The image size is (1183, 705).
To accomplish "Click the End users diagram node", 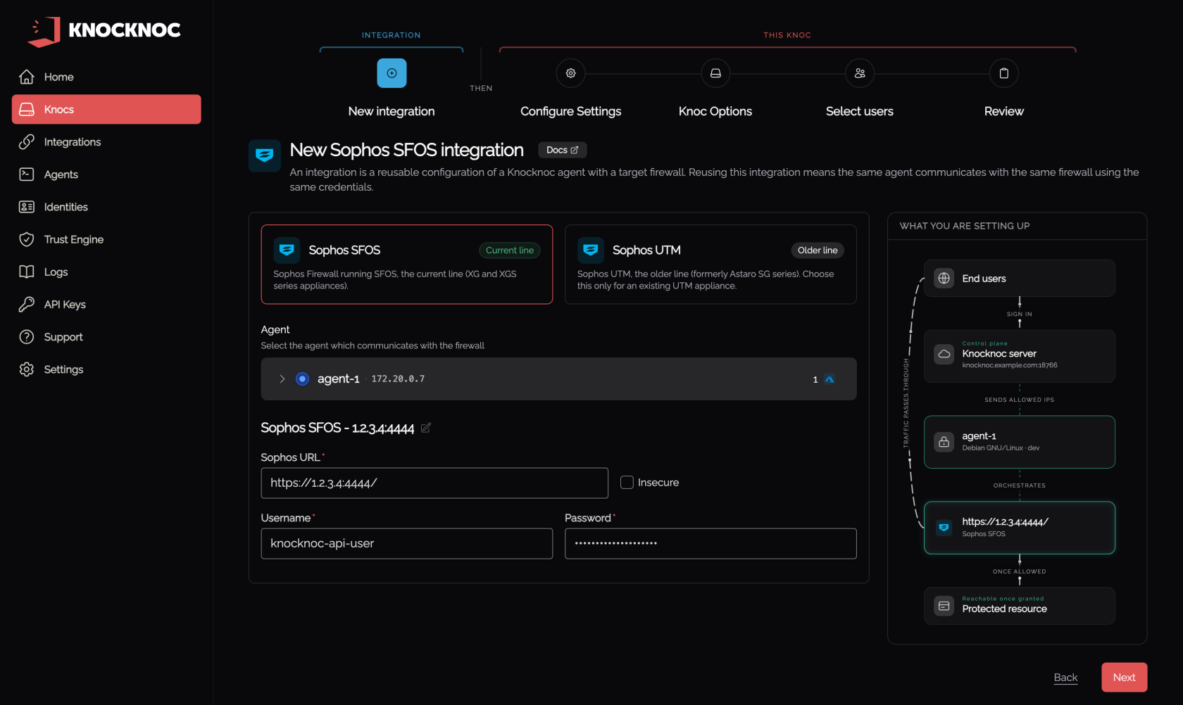I will point(1020,279).
